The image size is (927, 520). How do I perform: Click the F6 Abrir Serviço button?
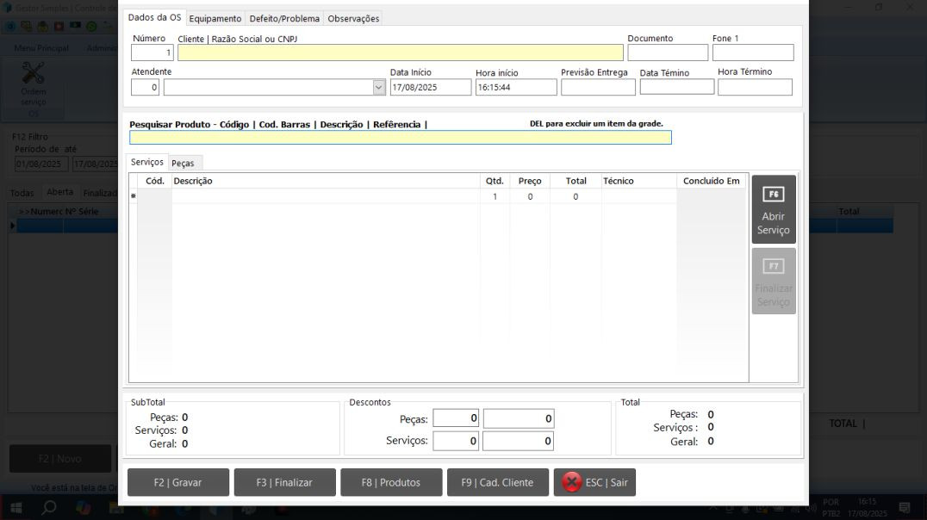click(773, 209)
